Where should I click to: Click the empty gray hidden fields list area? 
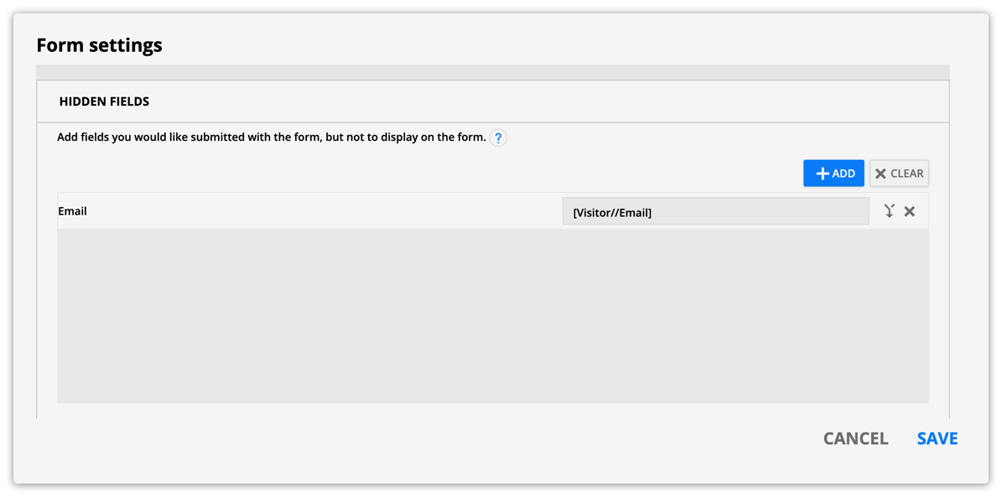(493, 316)
